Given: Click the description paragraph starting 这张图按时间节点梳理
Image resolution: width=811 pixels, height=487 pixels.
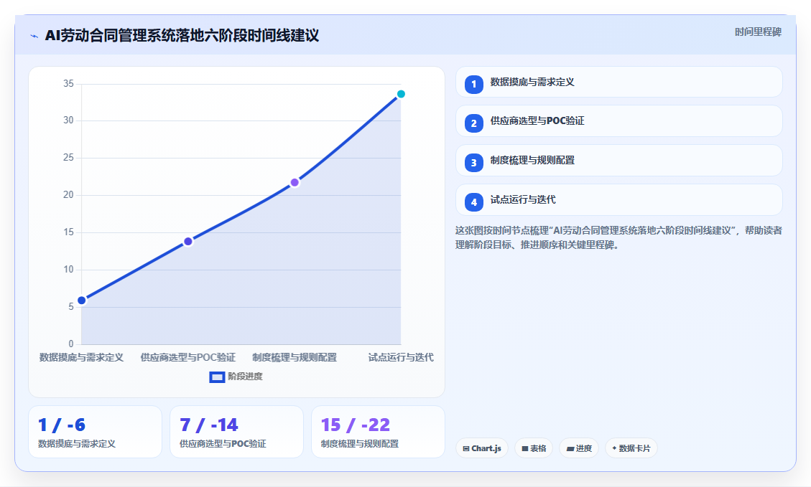Looking at the screenshot, I should (618, 237).
